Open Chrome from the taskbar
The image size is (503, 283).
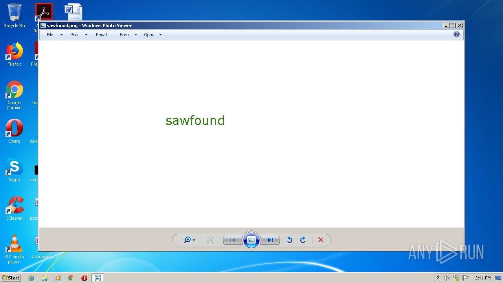[71, 278]
